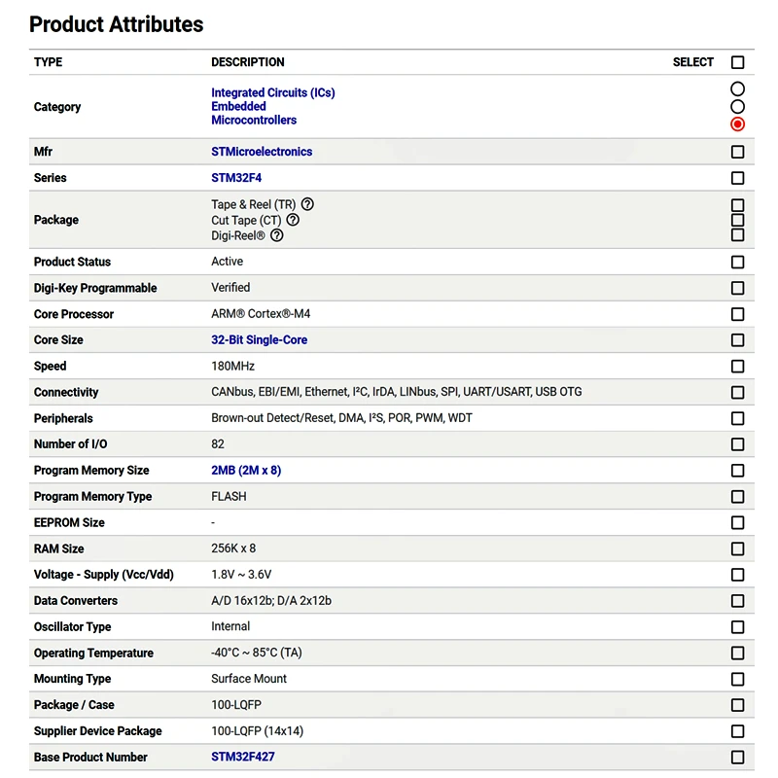778x778 pixels.
Task: Select the Embedded category radio button
Action: 738,106
